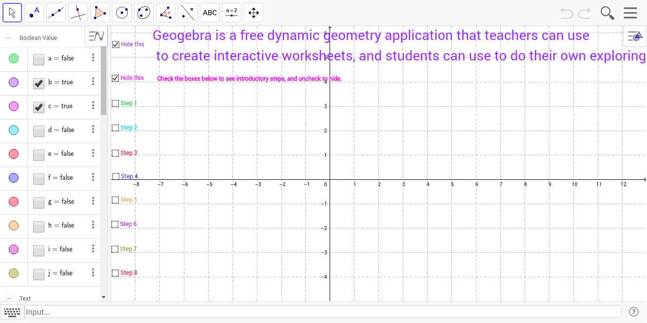Select the Circle with Center tool
Image resolution: width=647 pixels, height=323 pixels.
tap(122, 13)
